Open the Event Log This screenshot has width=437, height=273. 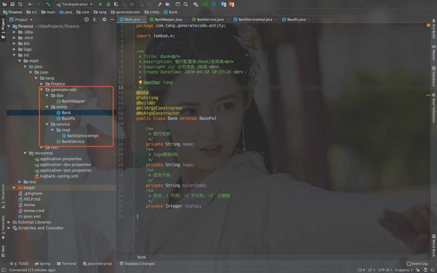coord(417,263)
